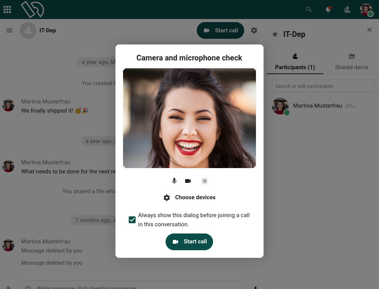This screenshot has height=289, width=379.
Task: Open conversation settings gear icon
Action: 254,30
